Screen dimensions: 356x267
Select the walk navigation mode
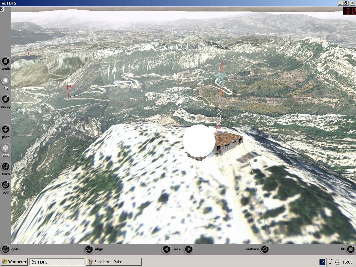6,62
